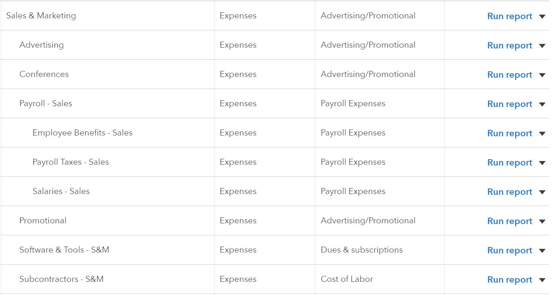Run report for Payroll Taxes - Sales
This screenshot has width=555, height=295.
pyautogui.click(x=510, y=163)
